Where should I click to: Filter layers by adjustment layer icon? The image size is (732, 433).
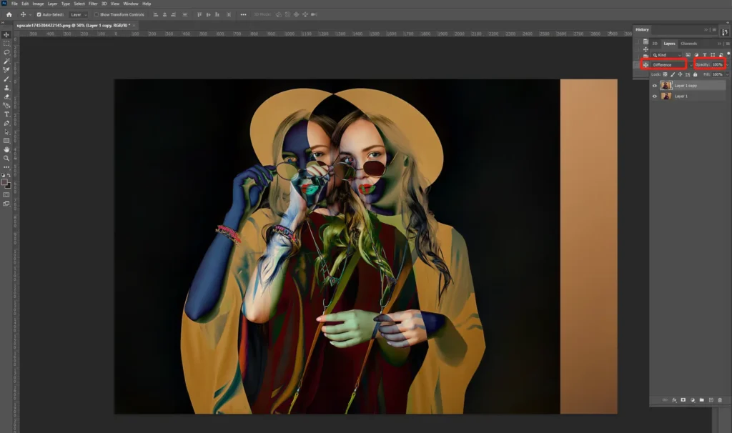(696, 55)
